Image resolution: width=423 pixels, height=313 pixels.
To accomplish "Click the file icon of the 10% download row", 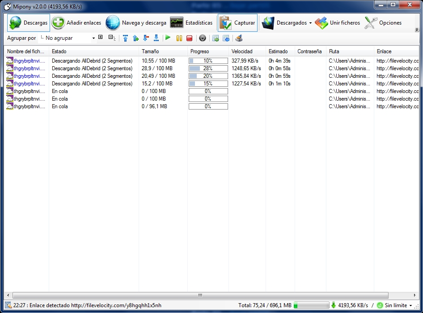I will 10,60.
